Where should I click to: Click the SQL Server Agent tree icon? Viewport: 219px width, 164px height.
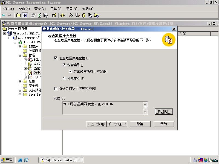click(x=30, y=59)
